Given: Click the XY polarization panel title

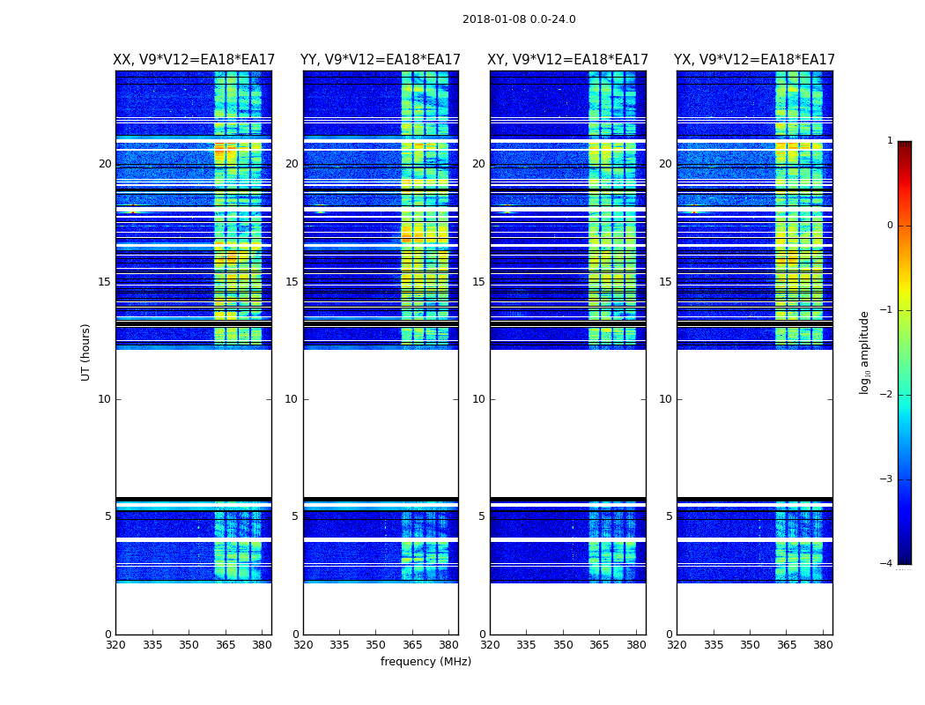Looking at the screenshot, I should coord(567,60).
